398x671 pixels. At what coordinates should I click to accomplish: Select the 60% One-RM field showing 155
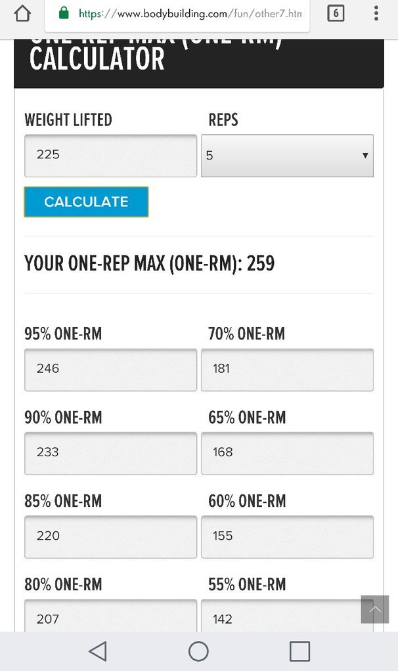pyautogui.click(x=287, y=536)
